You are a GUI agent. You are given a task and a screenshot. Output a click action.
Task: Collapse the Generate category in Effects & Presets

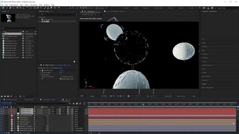click(39, 17)
